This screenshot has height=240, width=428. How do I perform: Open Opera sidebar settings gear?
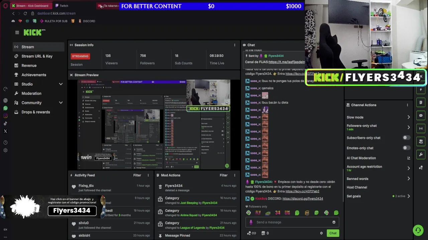5,150
